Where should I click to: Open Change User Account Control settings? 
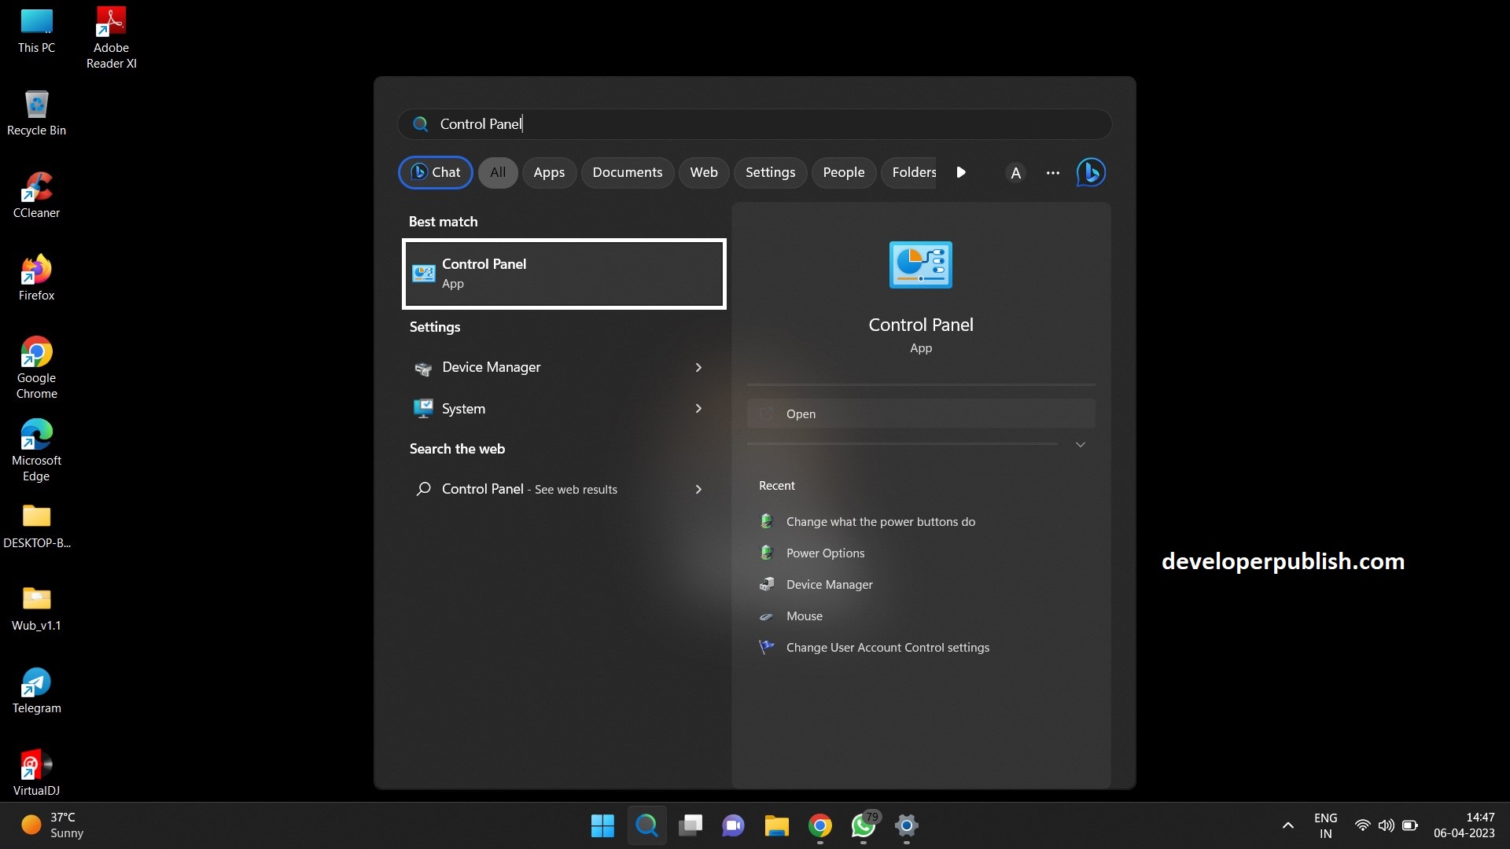coord(887,647)
